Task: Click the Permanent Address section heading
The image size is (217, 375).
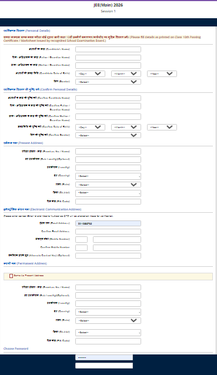Action: [25, 263]
